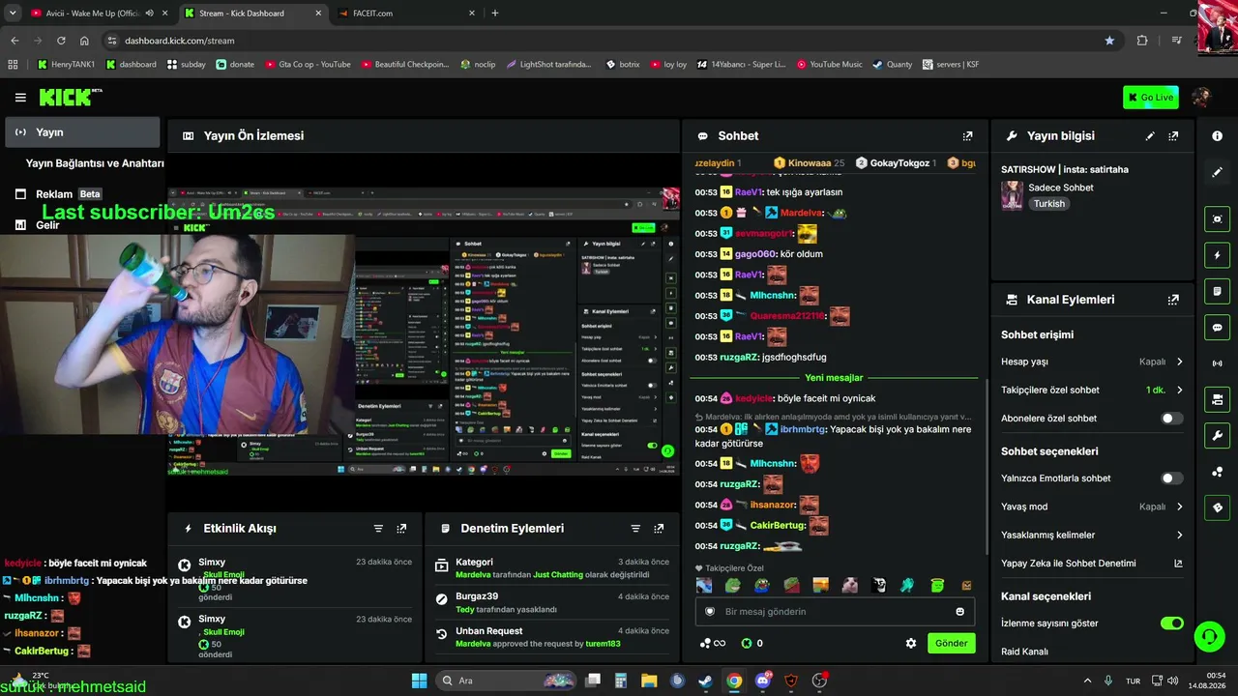Pop out the Etkinlik Akışı panel
This screenshot has height=696, width=1238.
click(401, 529)
